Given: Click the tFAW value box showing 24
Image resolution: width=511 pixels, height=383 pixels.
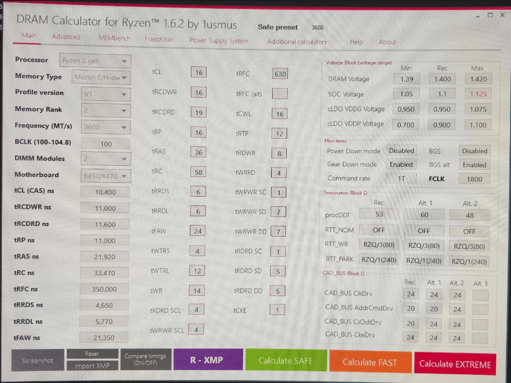Looking at the screenshot, I should point(197,231).
